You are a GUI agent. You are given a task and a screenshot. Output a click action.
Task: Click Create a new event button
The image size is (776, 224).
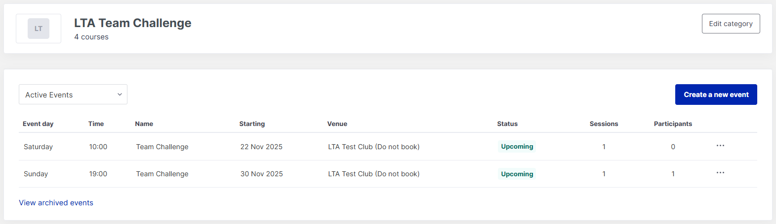[x=716, y=95]
